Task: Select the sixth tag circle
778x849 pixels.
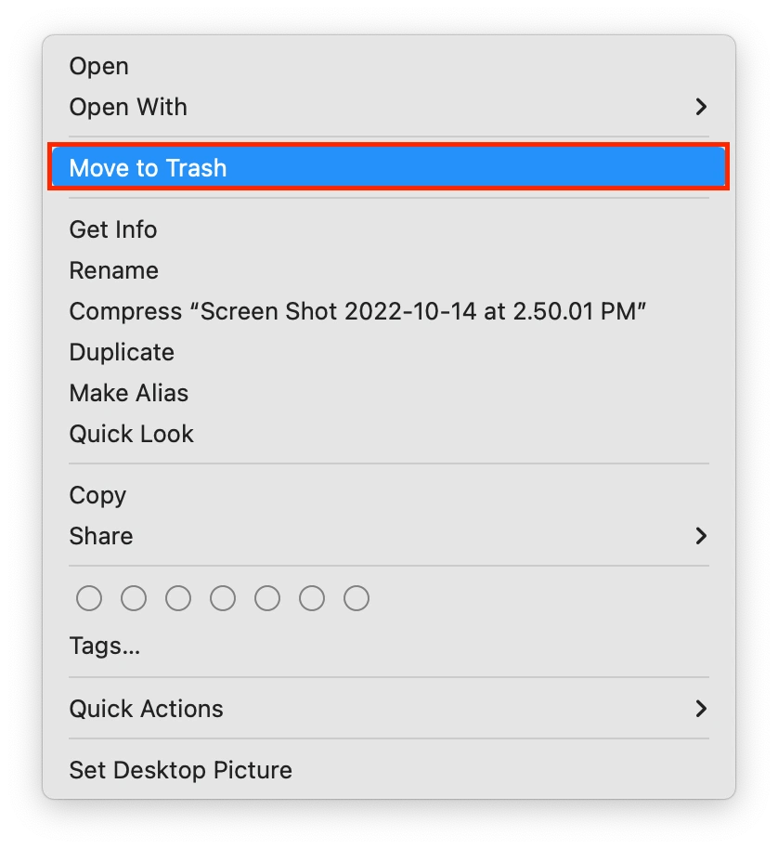Action: 312,598
